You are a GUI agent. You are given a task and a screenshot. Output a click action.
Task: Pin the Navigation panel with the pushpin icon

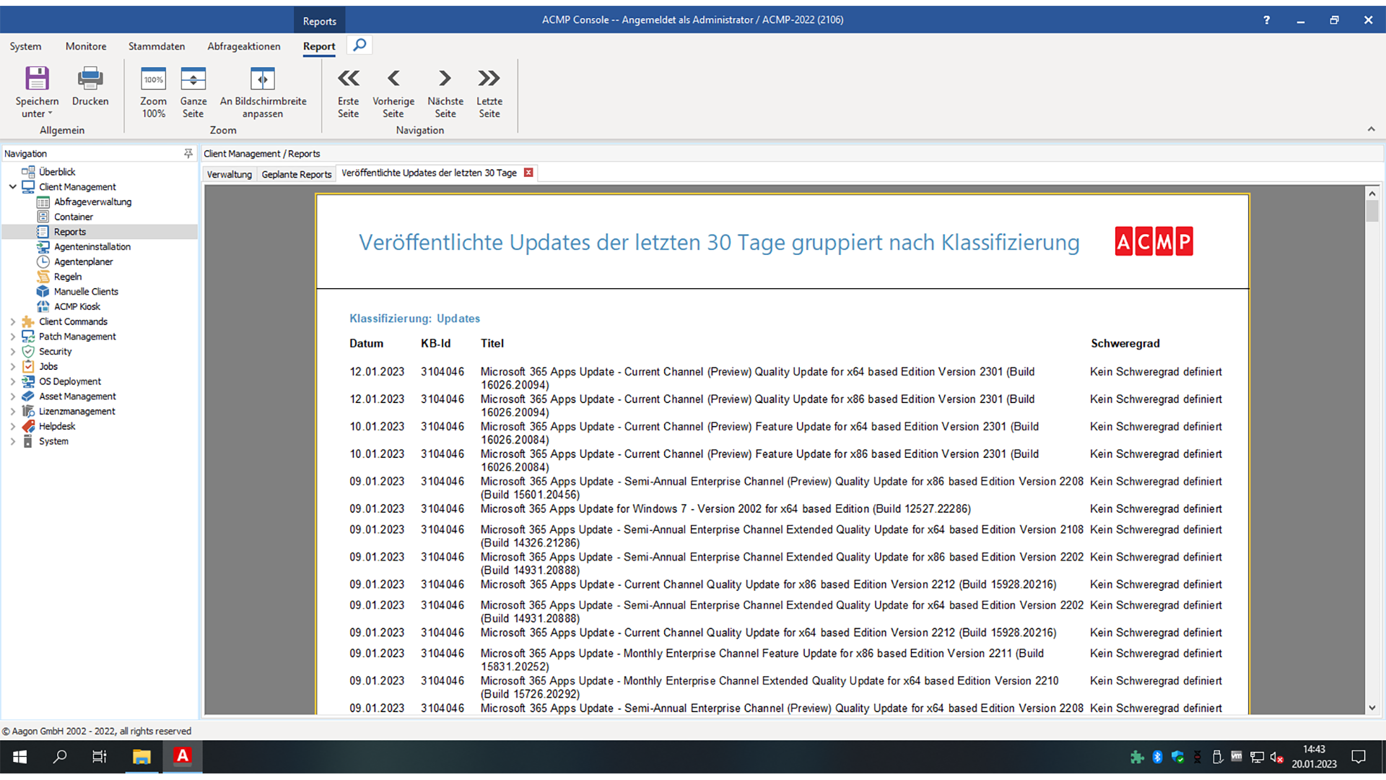pos(188,153)
